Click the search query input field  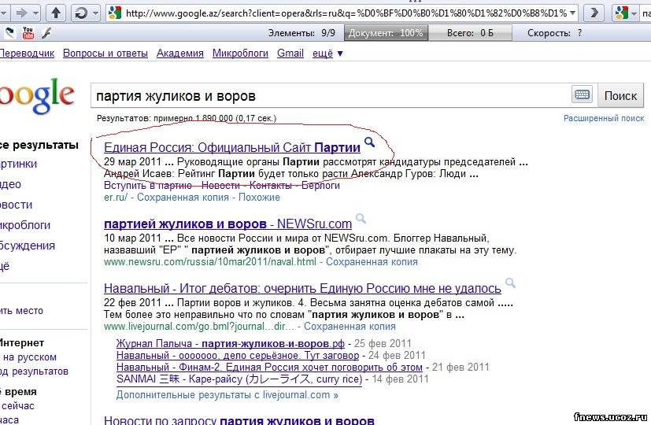point(331,96)
